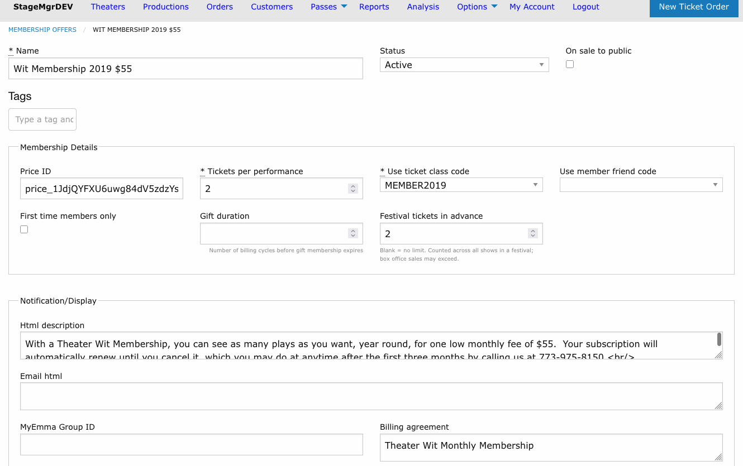Open the Status dropdown showing Active
743x466 pixels.
(x=464, y=65)
